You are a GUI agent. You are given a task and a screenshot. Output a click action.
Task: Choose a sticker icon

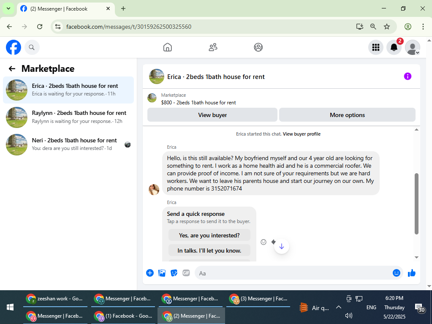(174, 273)
